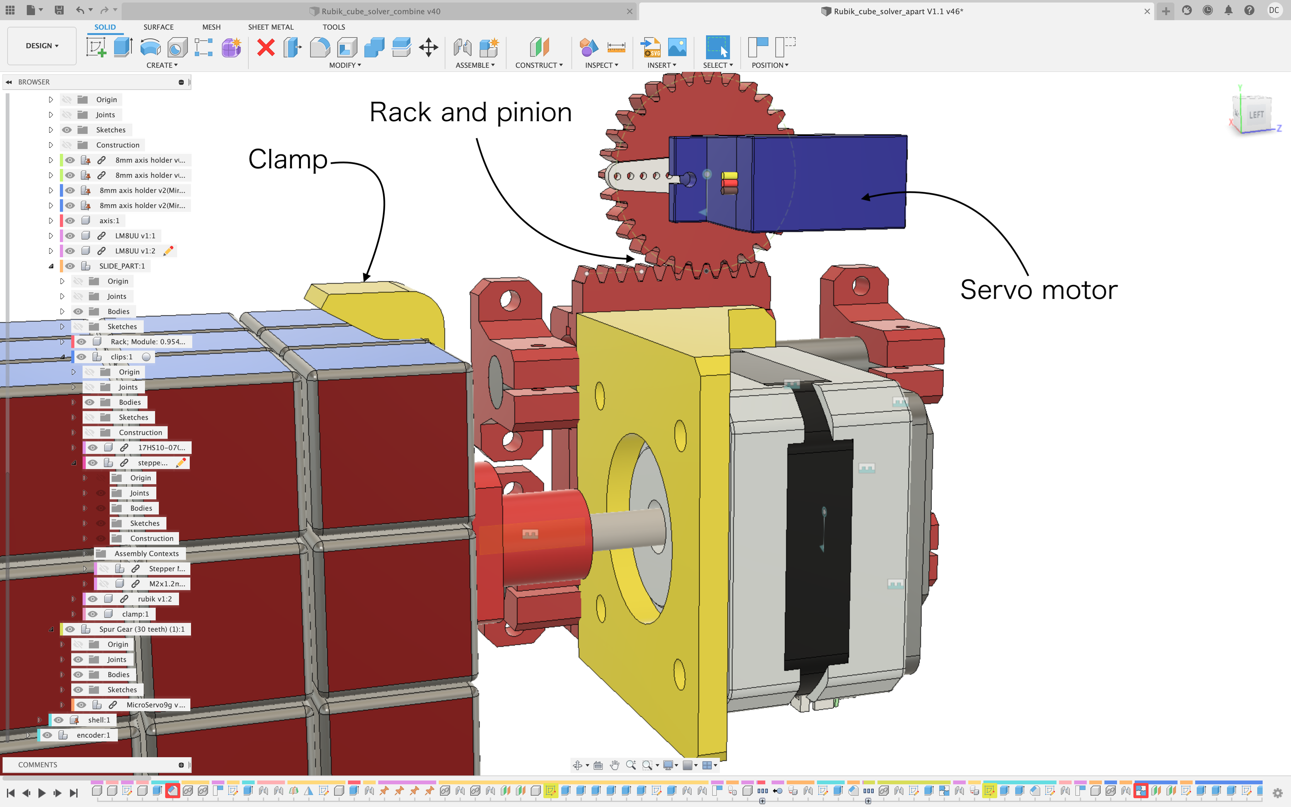Open the Data Panel grid icon
This screenshot has height=807, width=1291.
10,10
